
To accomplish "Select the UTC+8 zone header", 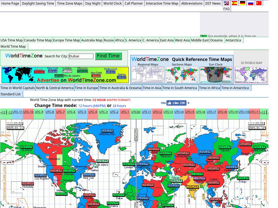I will point(222,112).
